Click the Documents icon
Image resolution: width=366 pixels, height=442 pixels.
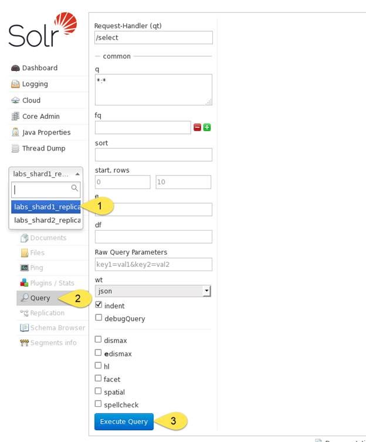(24, 238)
